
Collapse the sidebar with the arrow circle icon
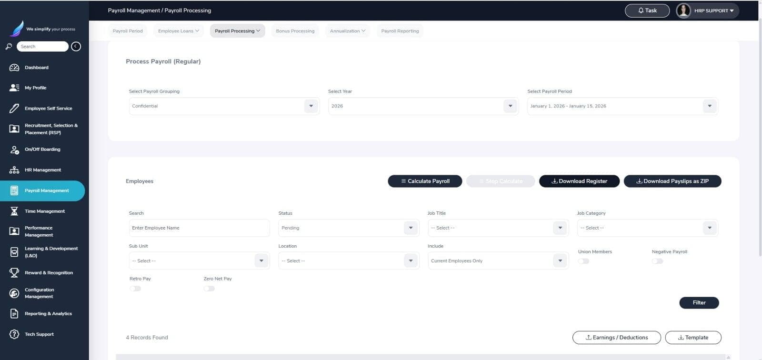pos(76,46)
